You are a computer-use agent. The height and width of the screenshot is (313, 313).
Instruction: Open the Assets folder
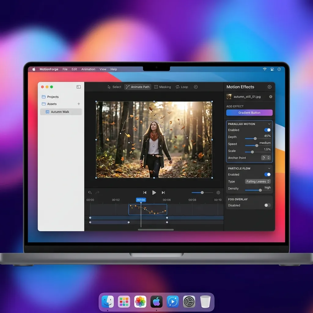pos(49,104)
